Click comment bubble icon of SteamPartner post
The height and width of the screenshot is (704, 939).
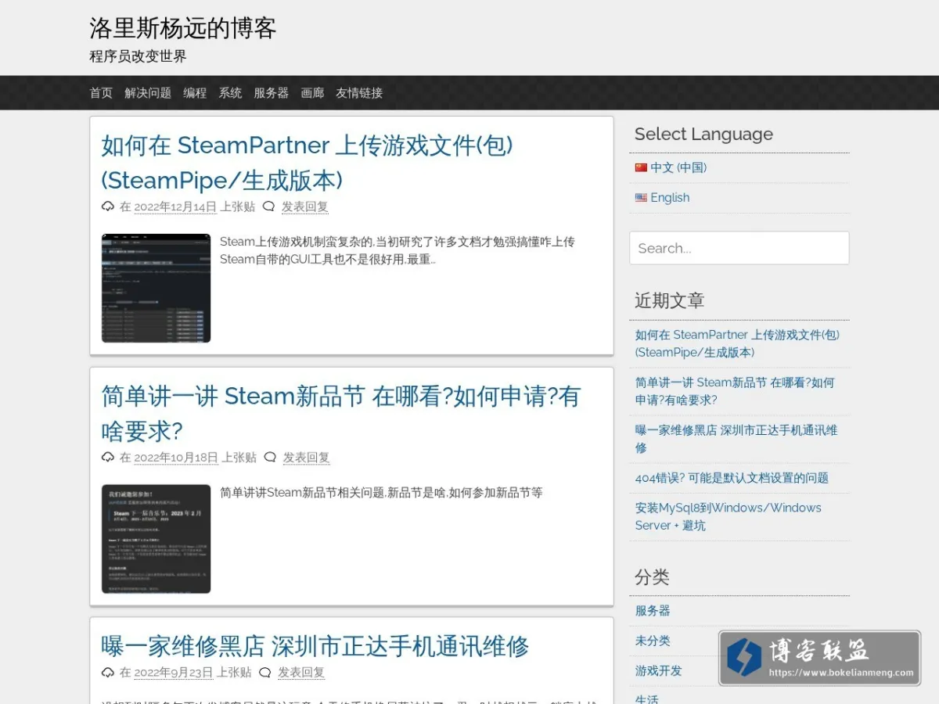pos(268,207)
